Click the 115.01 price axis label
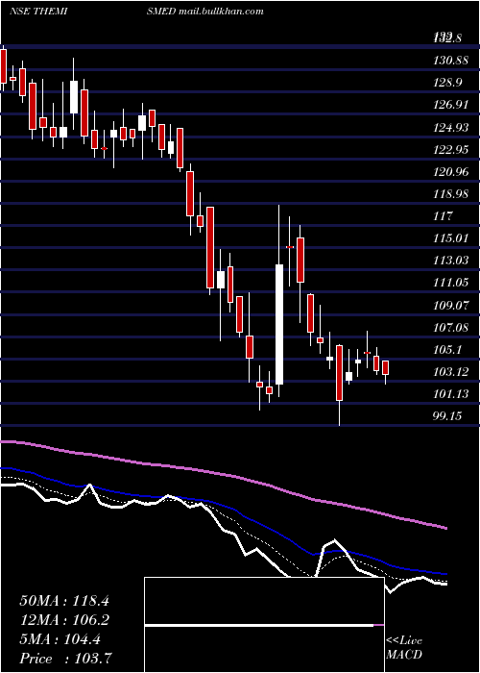The height and width of the screenshot is (673, 480). 450,237
